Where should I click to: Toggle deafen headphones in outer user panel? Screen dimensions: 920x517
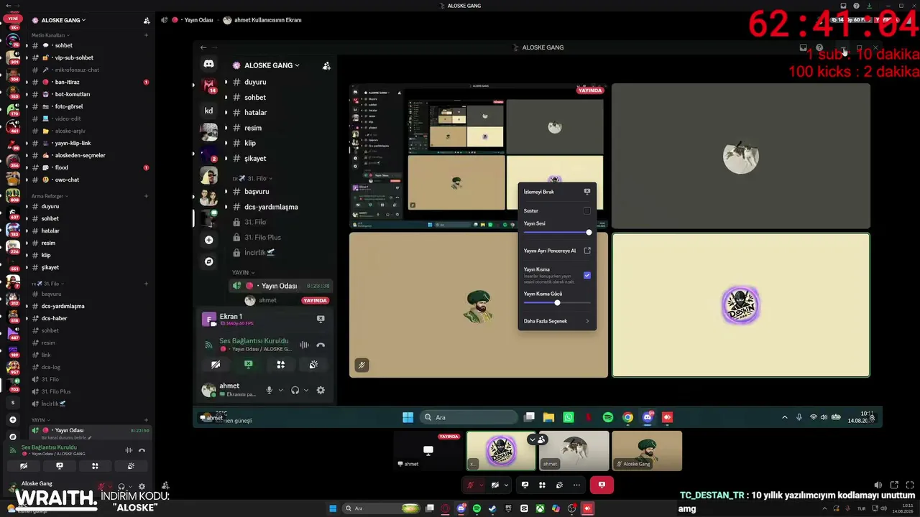pyautogui.click(x=121, y=487)
